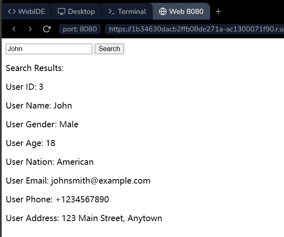Add a new tab with plus icon

(x=218, y=11)
